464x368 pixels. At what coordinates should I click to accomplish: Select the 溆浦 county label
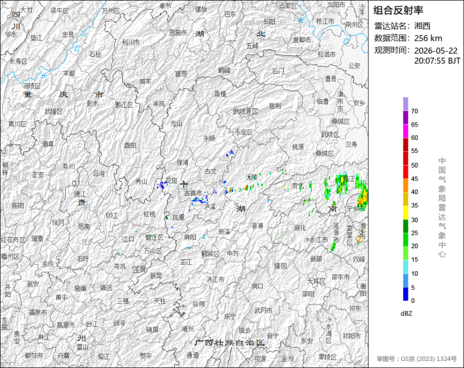pyautogui.click(x=257, y=226)
